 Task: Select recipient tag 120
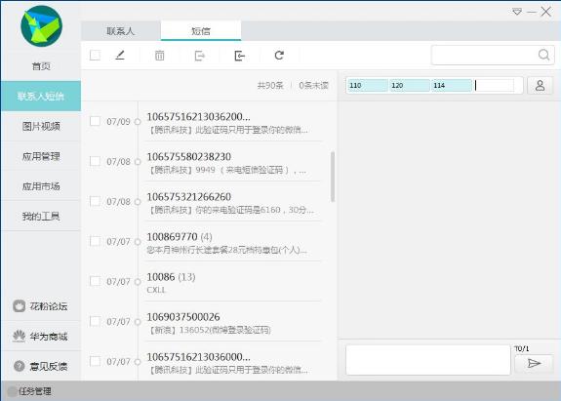tap(410, 85)
